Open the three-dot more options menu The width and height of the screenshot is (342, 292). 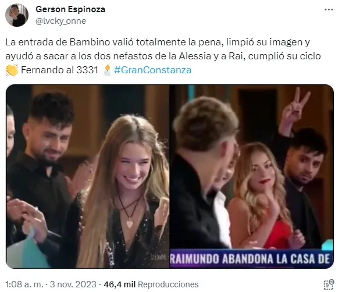[x=329, y=10]
